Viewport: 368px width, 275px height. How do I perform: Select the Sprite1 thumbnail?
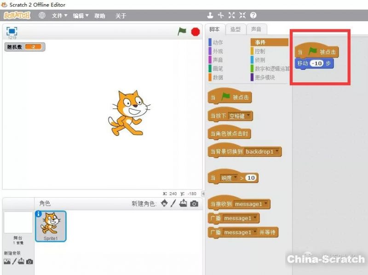tap(51, 226)
